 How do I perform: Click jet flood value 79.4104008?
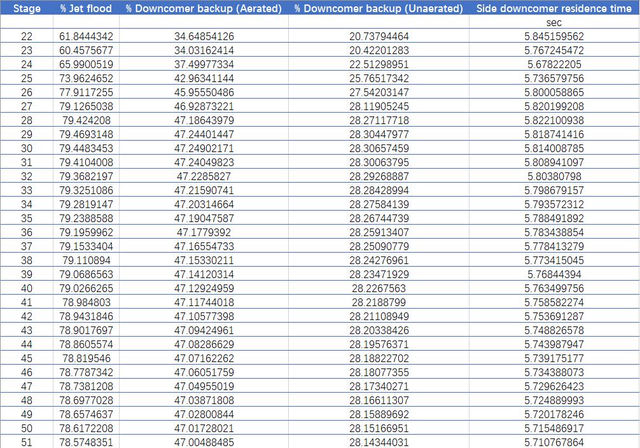[86, 162]
